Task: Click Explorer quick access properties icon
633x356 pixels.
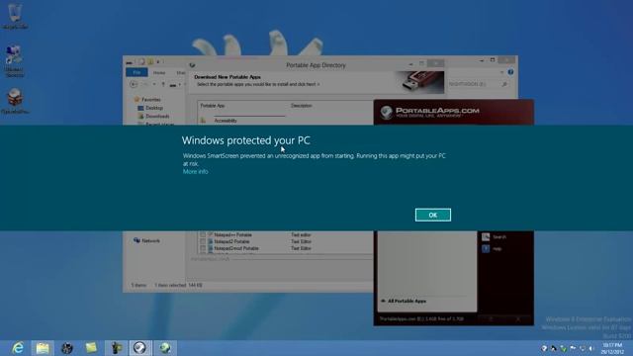Action: point(141,61)
